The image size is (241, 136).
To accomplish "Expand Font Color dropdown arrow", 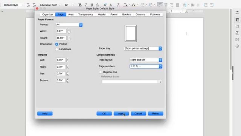I will click(129, 5).
